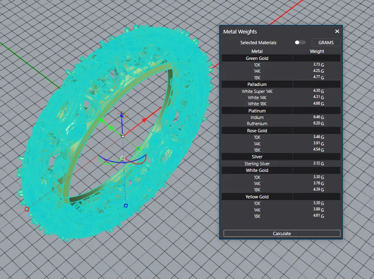Click the GRAMS unit button
This screenshot has width=374, height=279.
326,43
